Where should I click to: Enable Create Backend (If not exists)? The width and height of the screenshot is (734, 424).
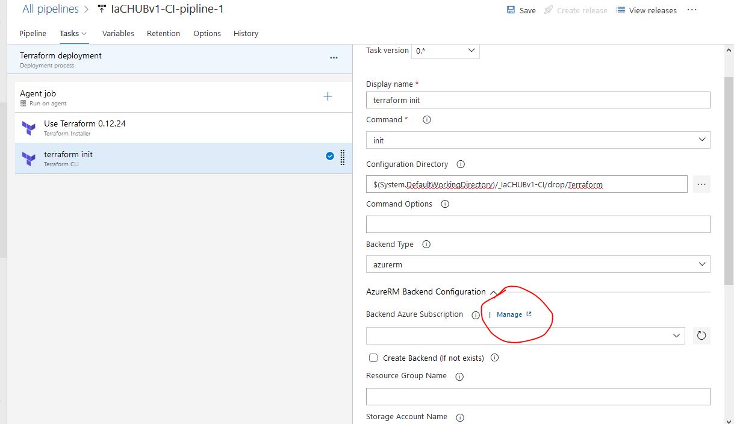(x=373, y=357)
